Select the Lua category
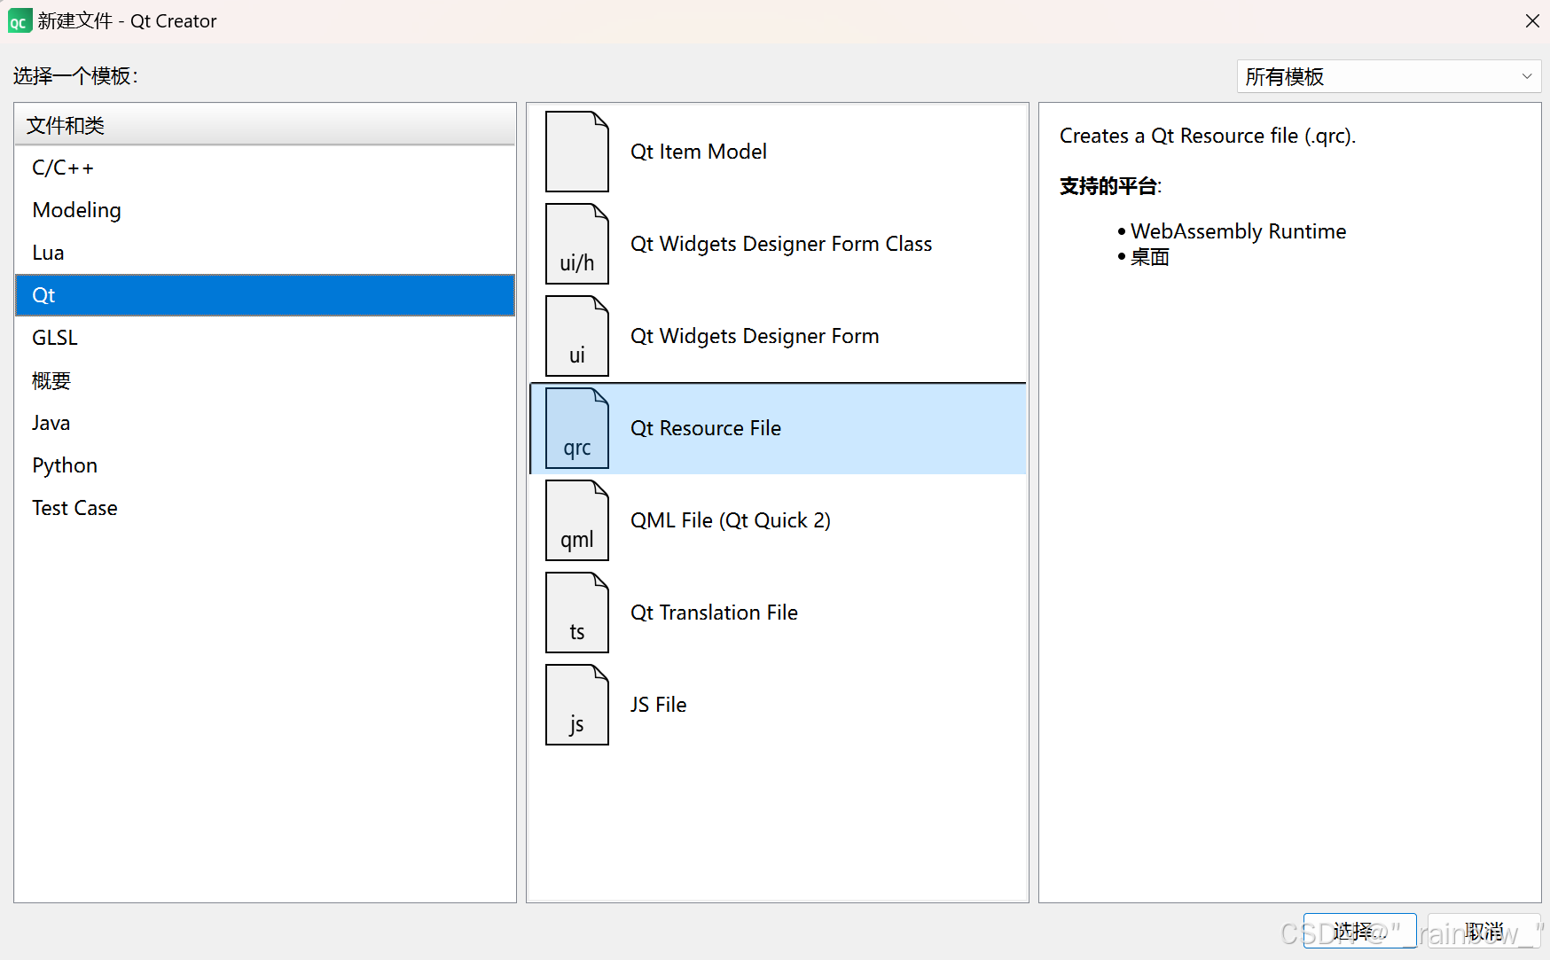Viewport: 1550px width, 960px height. 265,253
